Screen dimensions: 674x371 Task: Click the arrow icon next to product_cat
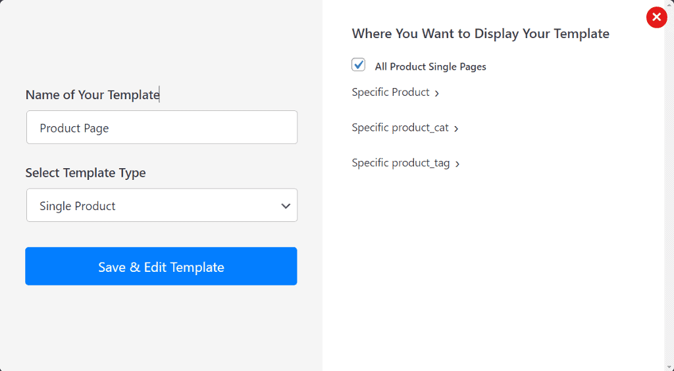click(x=456, y=129)
